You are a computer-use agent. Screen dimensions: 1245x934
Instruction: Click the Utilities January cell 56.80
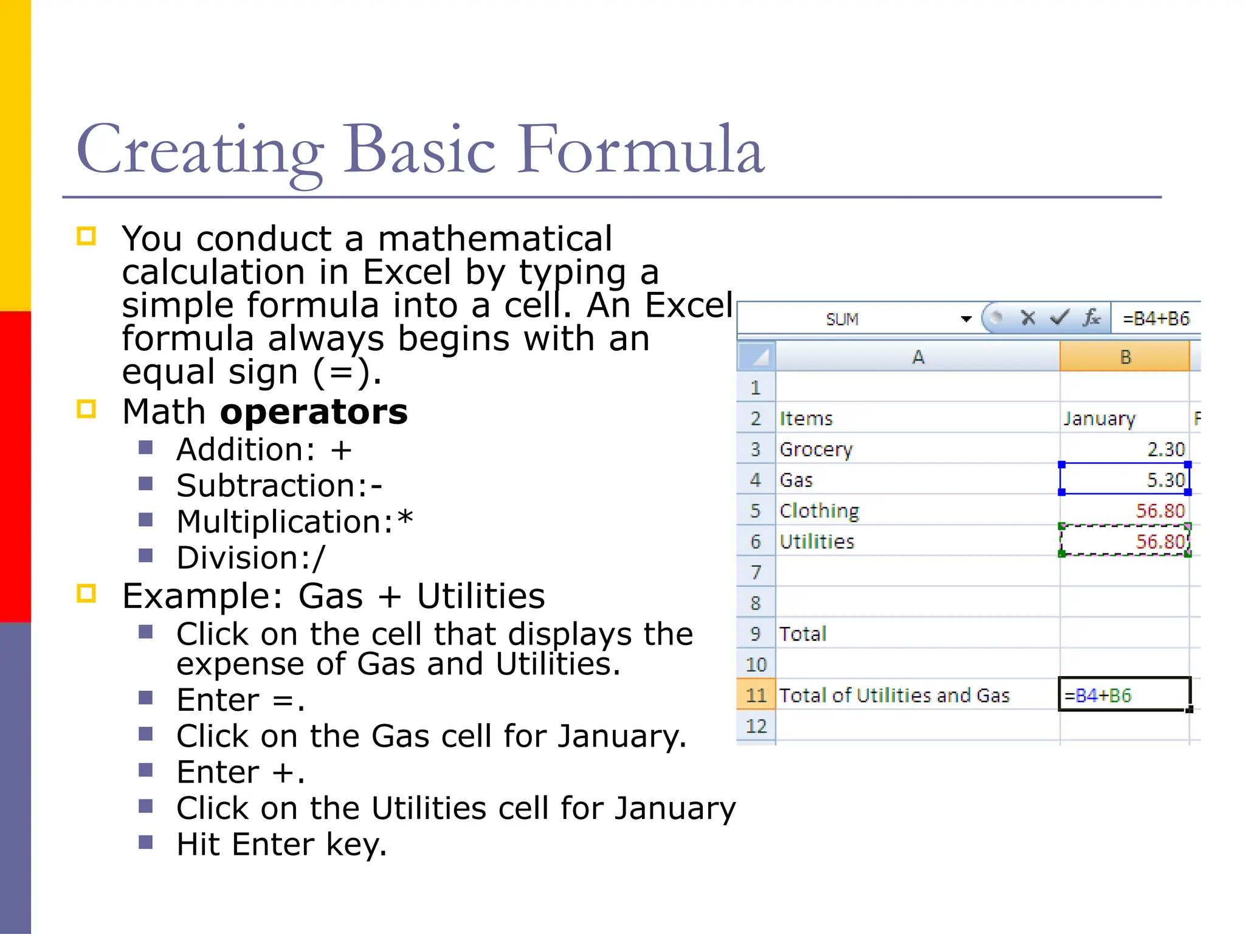tap(1125, 541)
